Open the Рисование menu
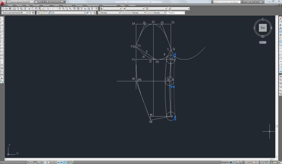The image size is (282, 164). point(67,5)
